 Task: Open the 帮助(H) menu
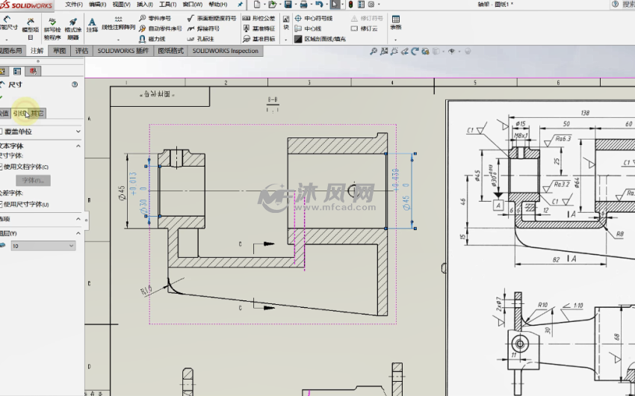[218, 4]
